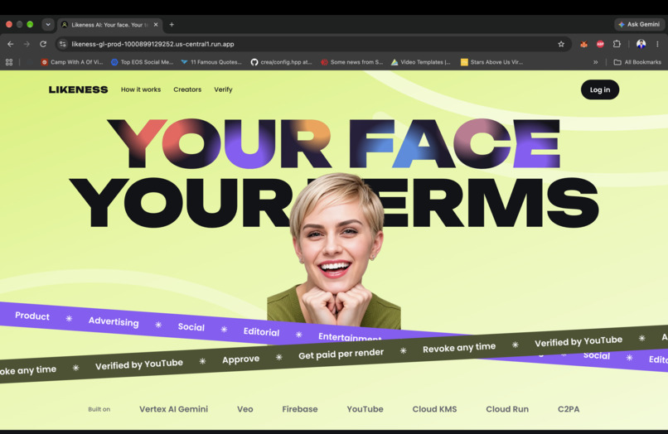Click 'Product' on the purple banner

click(32, 316)
